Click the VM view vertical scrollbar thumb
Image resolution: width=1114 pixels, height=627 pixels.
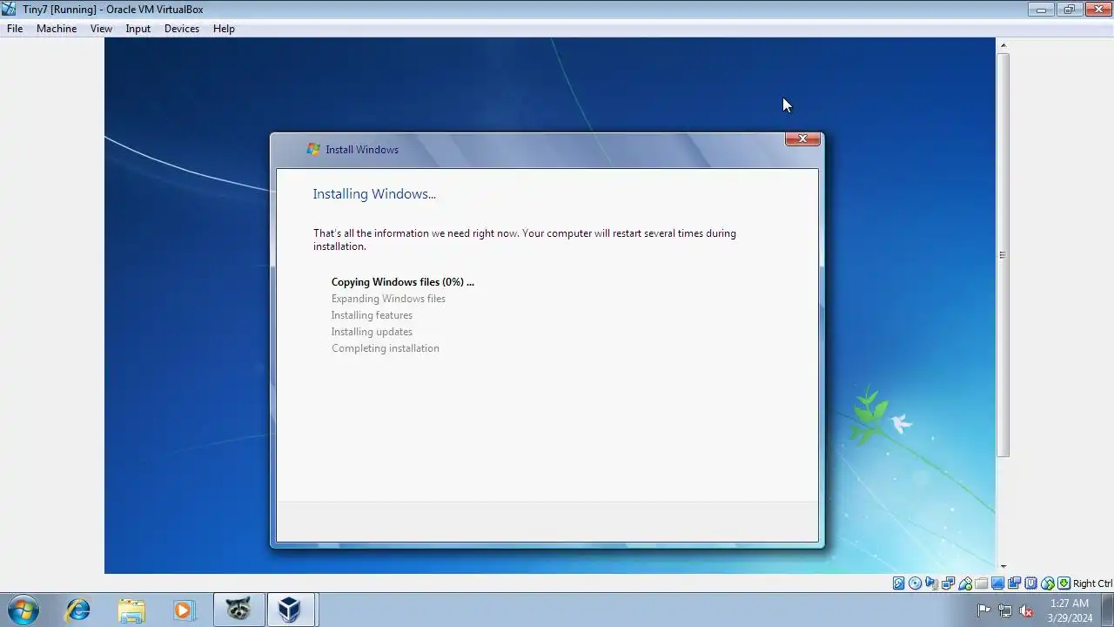[1003, 255]
